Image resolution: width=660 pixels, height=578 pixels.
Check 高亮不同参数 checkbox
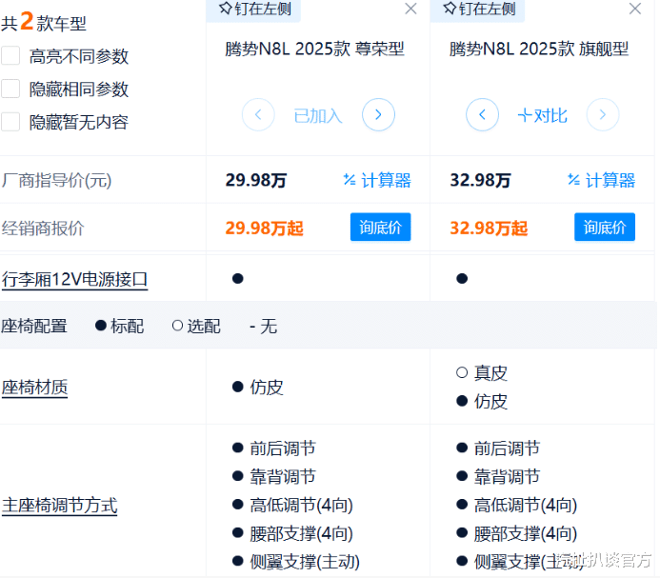[x=10, y=55]
